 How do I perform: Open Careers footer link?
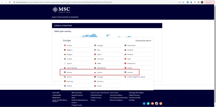point(74,103)
